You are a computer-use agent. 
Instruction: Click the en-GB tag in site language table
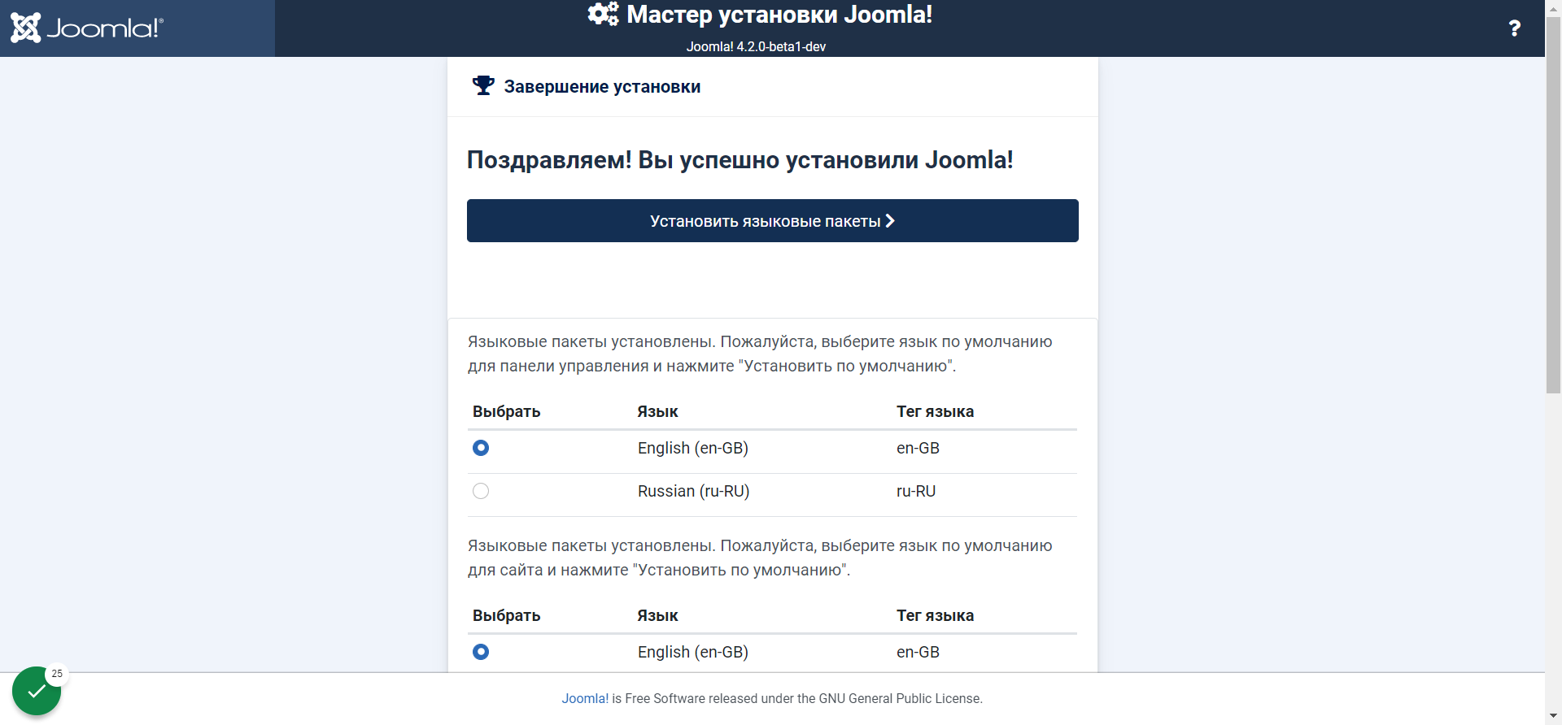tap(918, 652)
